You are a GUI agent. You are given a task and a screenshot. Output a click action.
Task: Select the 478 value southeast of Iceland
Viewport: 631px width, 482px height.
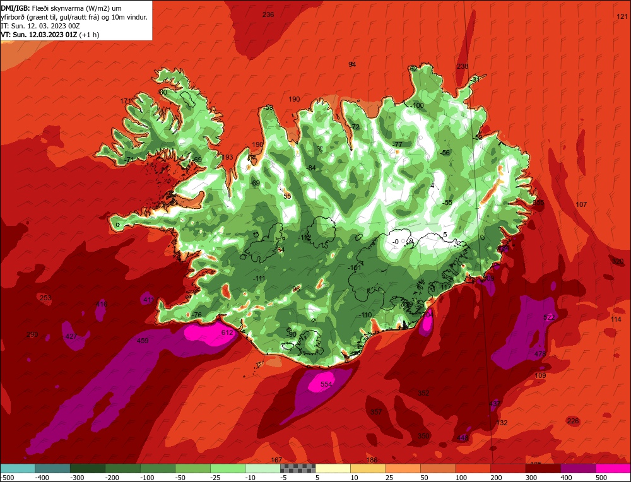(x=540, y=354)
